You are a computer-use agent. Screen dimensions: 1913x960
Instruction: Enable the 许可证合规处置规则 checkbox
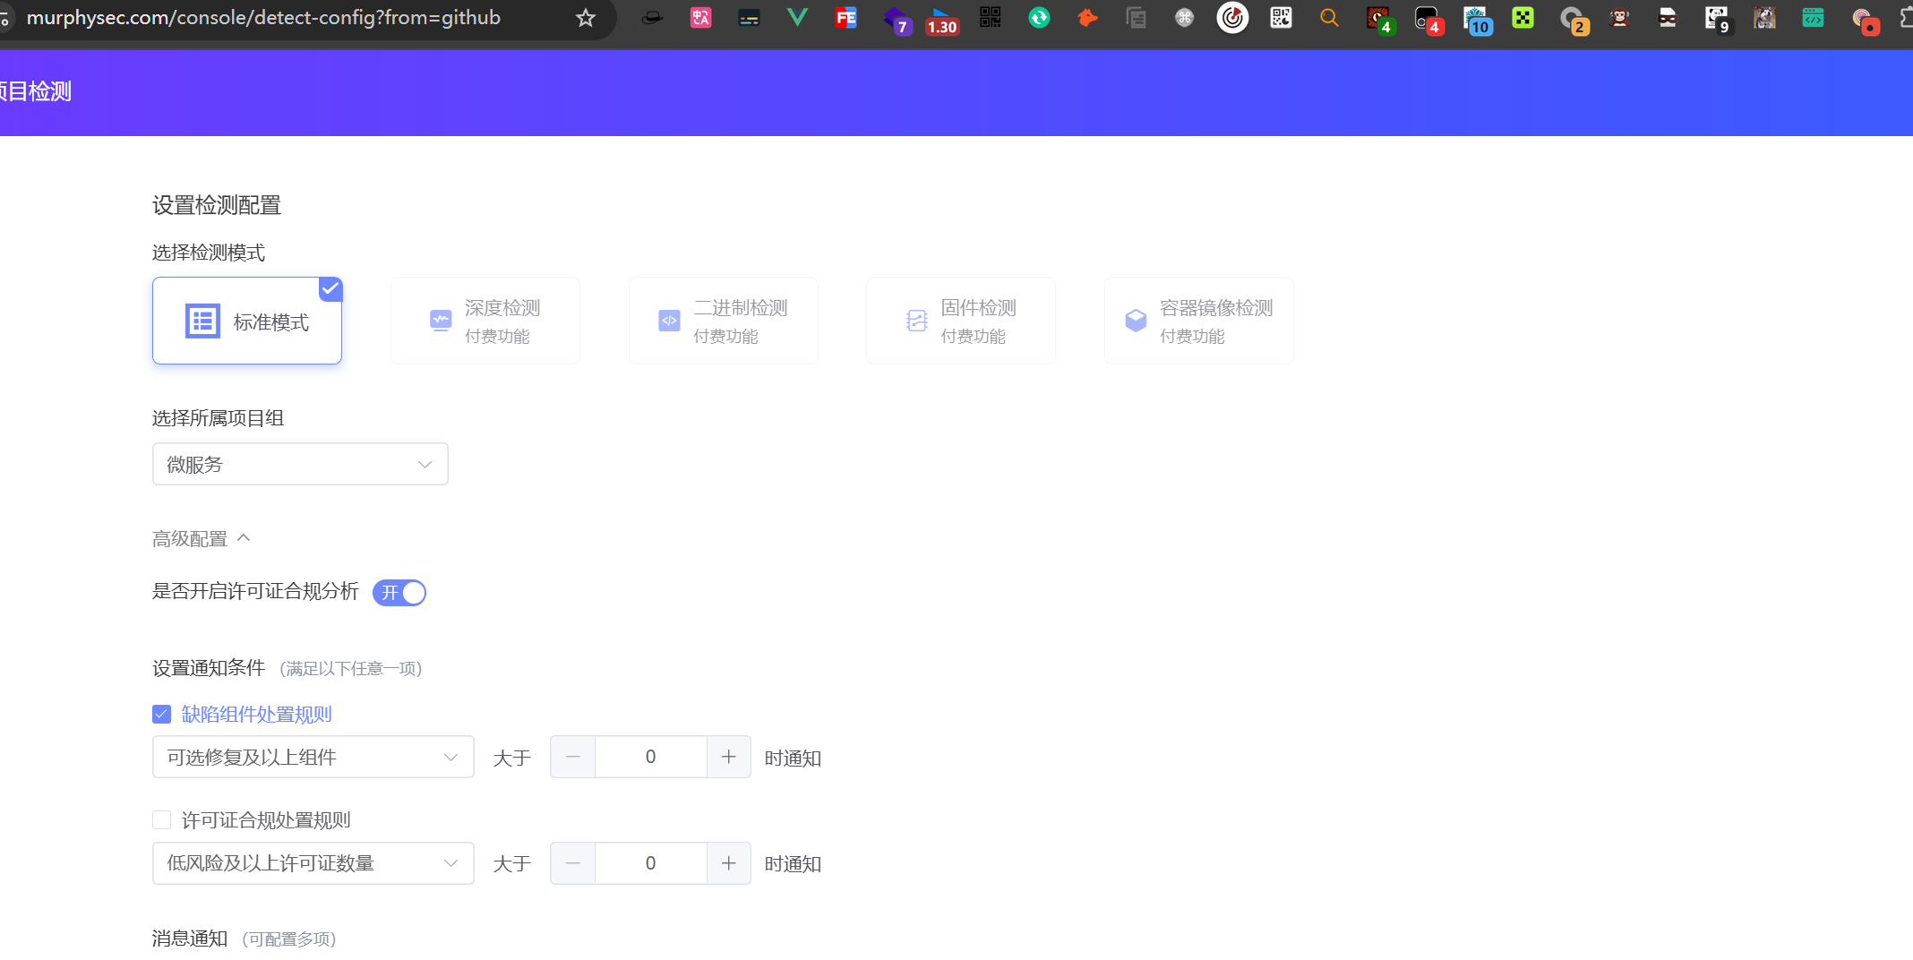pyautogui.click(x=162, y=820)
